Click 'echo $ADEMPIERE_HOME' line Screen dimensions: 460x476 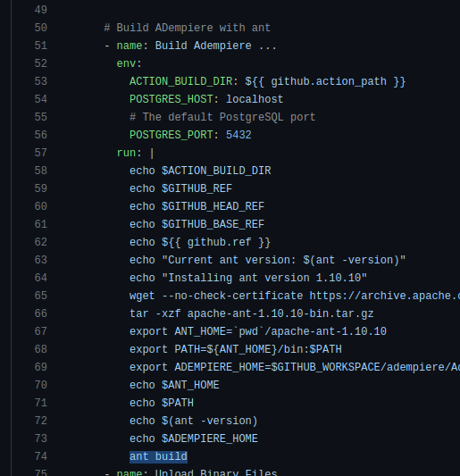pos(194,438)
